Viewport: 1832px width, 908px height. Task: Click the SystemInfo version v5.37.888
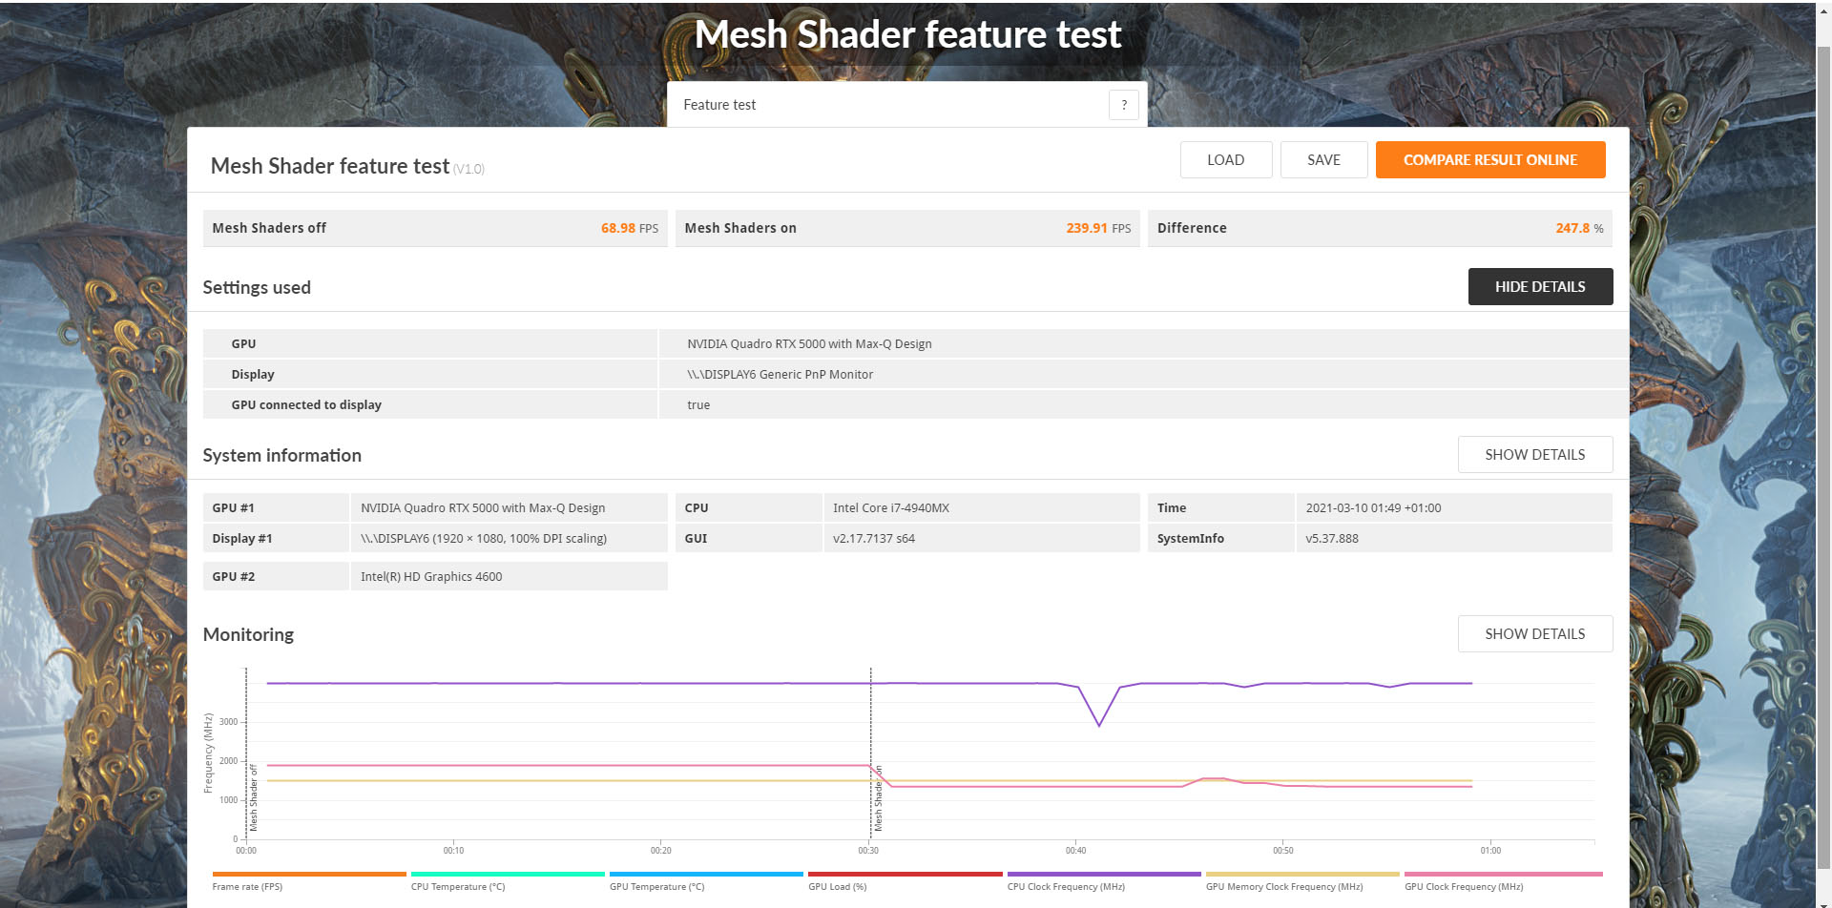pos(1332,539)
